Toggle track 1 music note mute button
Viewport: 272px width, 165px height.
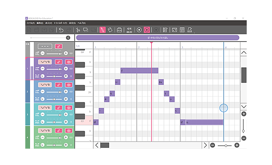[x=59, y=62]
